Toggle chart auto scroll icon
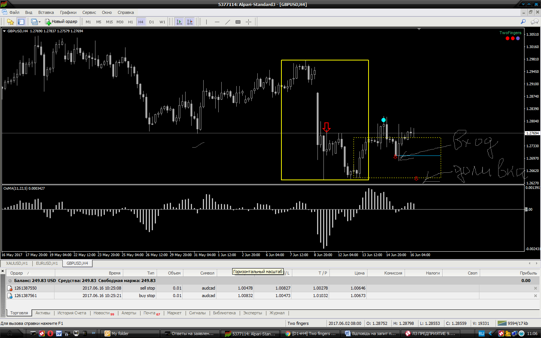The image size is (541, 338). (179, 22)
